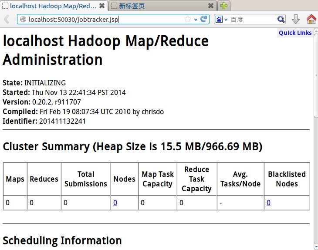This screenshot has height=250, width=318.
Task: Click the 'Scheduling Information' heading
Action: click(x=62, y=241)
